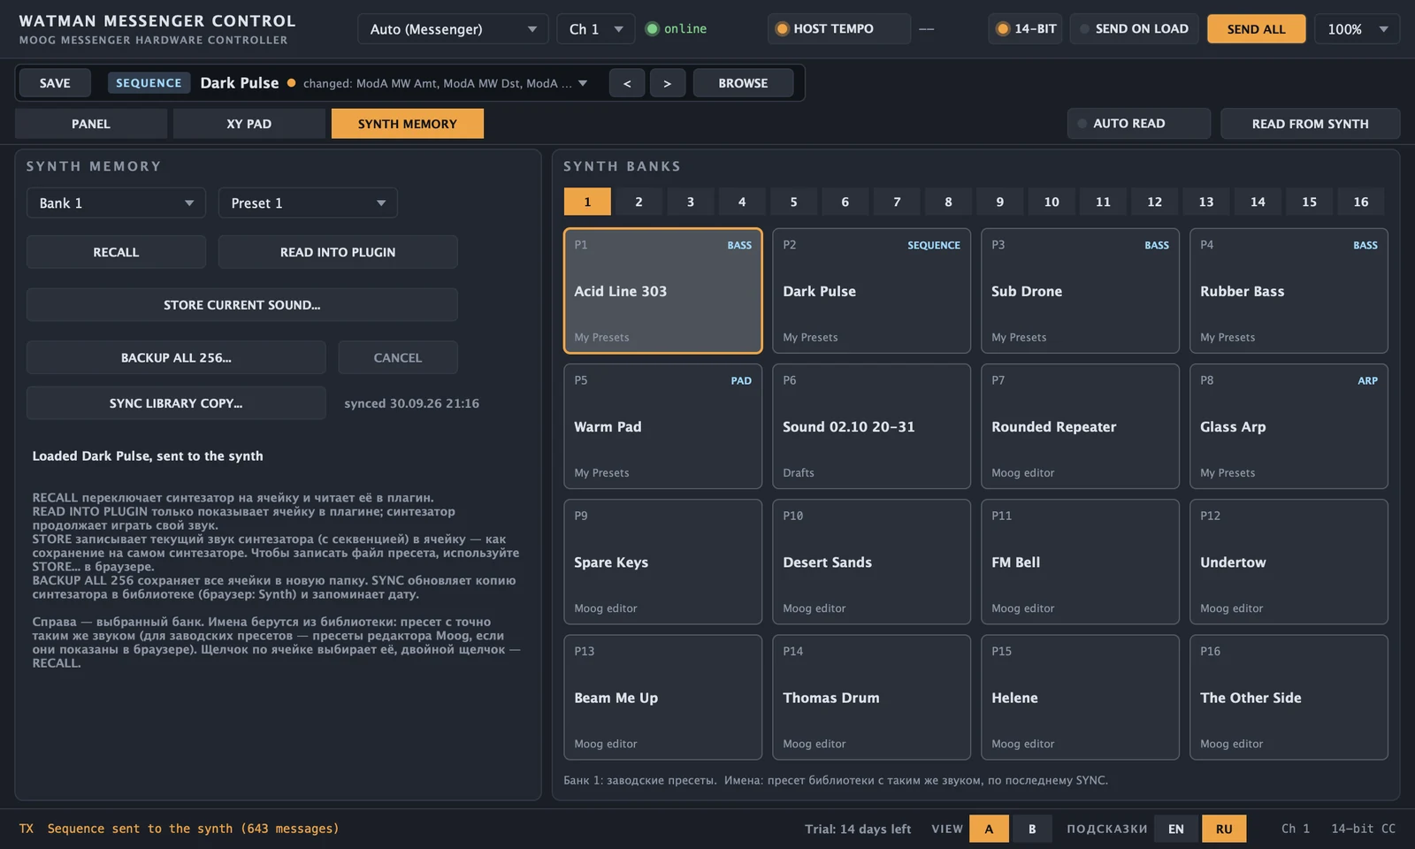1415x849 pixels.
Task: Switch to the XY PAD tab
Action: click(249, 124)
